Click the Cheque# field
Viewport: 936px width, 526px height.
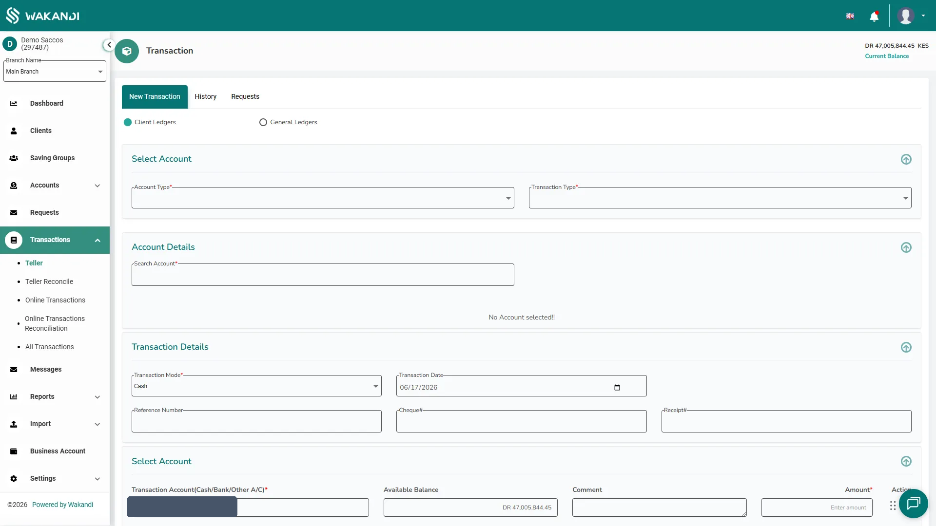click(x=522, y=421)
